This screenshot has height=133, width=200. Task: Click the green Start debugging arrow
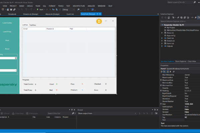[38, 9]
